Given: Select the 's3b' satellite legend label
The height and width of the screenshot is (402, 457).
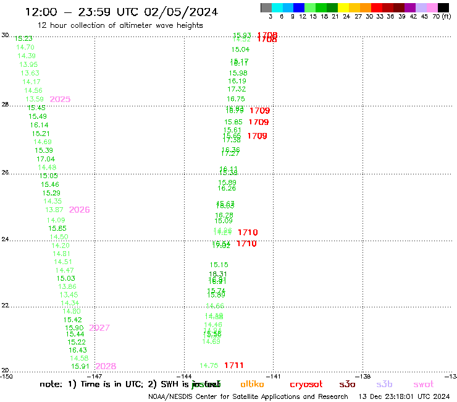Looking at the screenshot, I should [384, 384].
